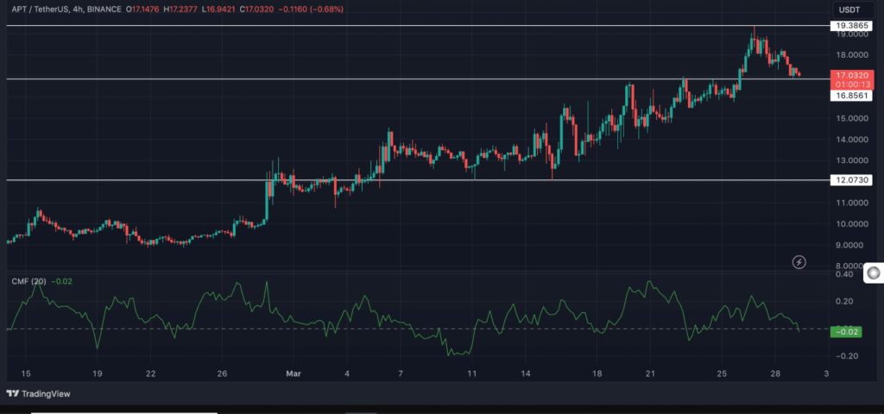Click the APT / TetherUS symbol title
884x414 pixels.
coord(41,10)
